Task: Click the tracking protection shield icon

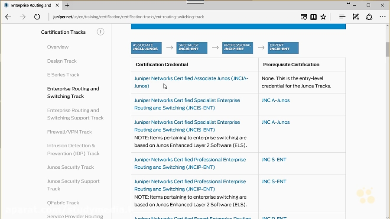Action: click(x=304, y=17)
